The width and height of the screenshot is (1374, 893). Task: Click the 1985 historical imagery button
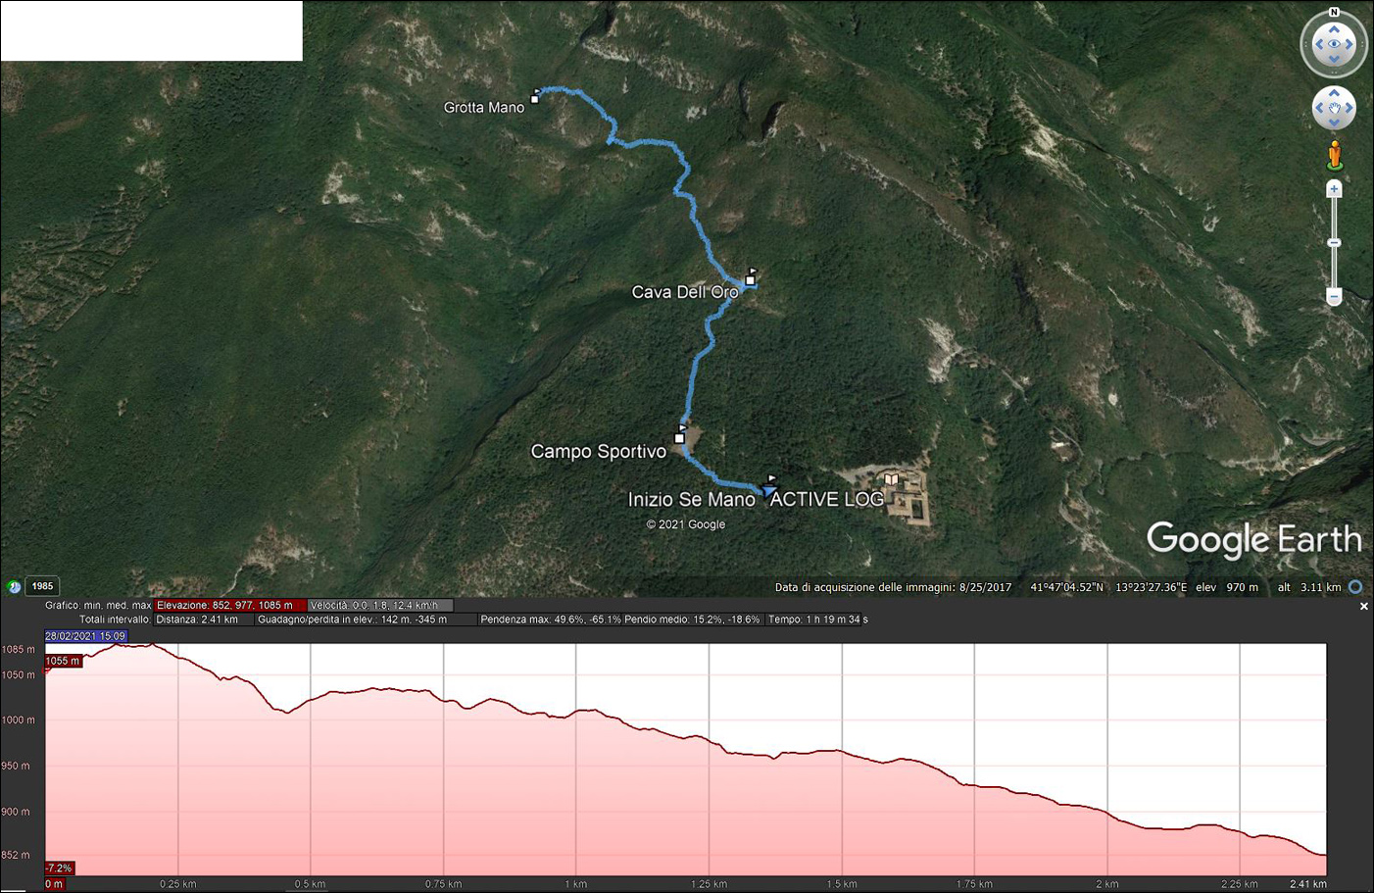[x=42, y=586]
